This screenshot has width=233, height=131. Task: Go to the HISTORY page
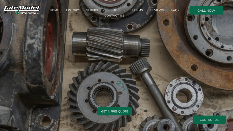[x=73, y=10]
